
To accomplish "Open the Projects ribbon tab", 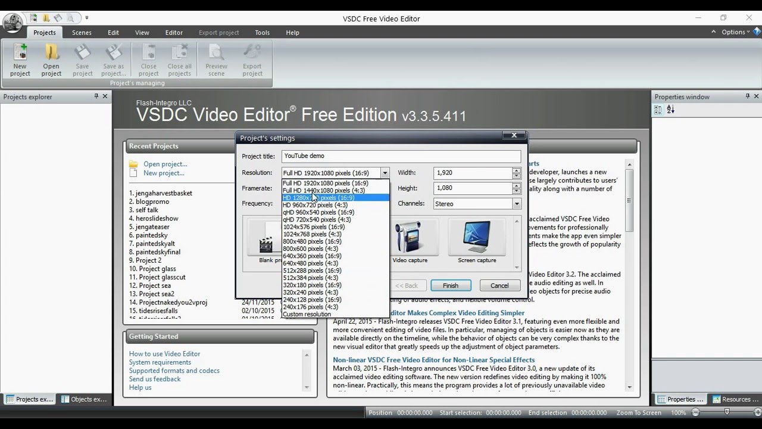I will coord(45,33).
